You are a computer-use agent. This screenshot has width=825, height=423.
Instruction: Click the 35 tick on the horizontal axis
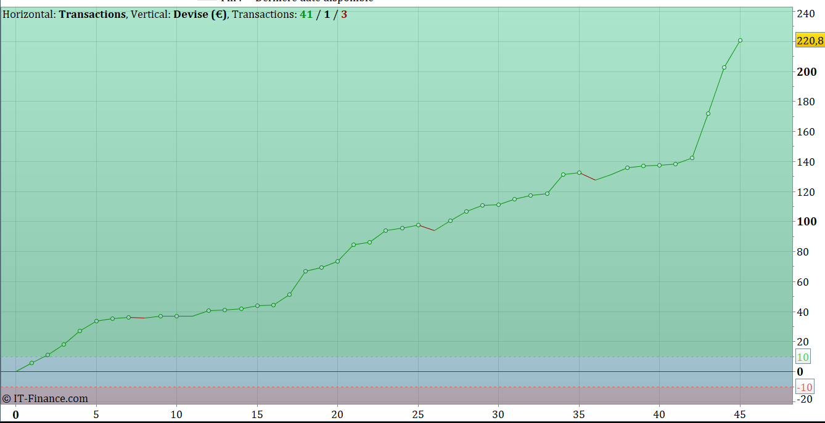pos(579,414)
